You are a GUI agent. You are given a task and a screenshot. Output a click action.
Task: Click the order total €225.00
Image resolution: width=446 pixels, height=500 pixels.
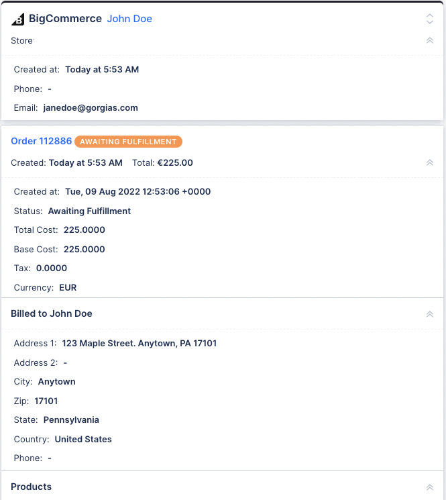tap(175, 162)
